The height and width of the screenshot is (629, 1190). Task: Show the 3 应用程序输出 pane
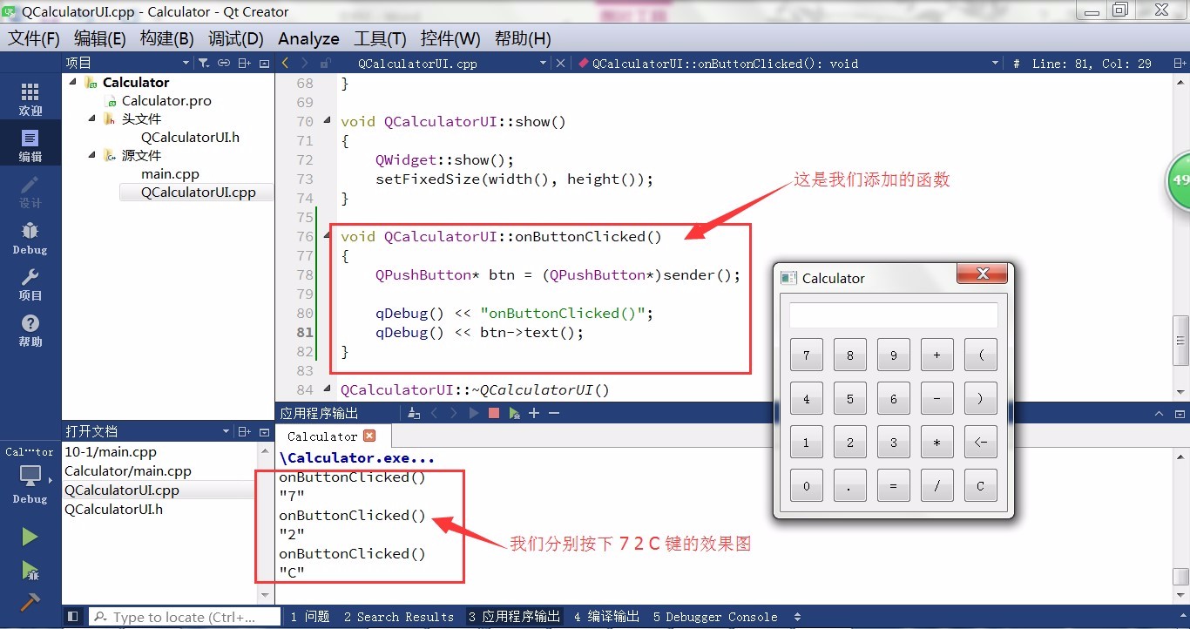(x=515, y=616)
